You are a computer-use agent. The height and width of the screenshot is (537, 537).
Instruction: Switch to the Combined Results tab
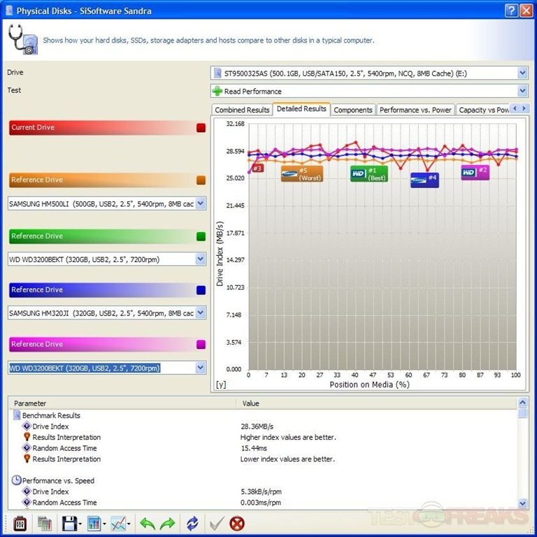(242, 110)
